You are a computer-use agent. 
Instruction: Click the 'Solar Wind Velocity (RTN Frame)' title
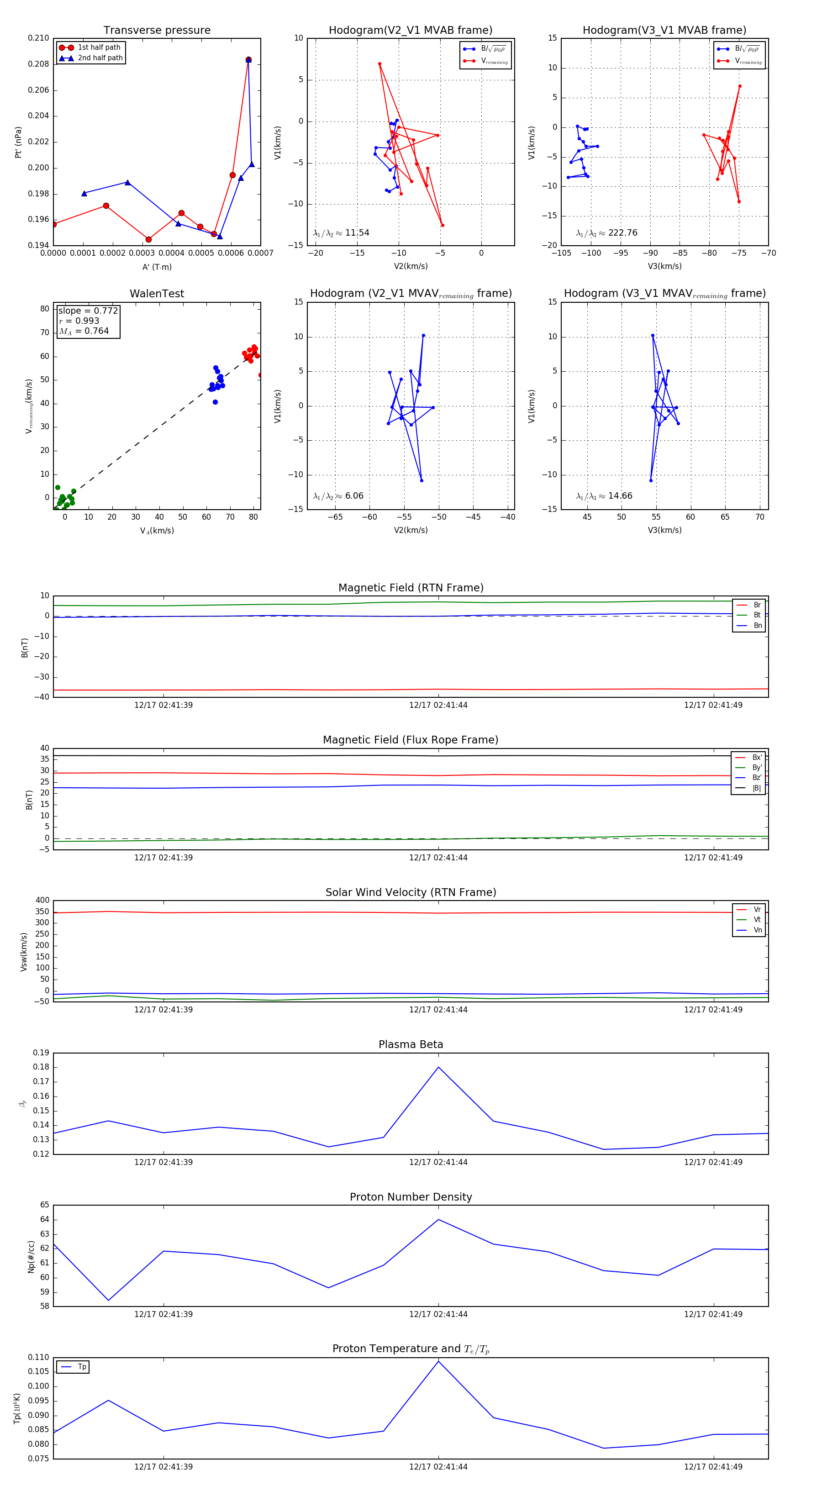[x=411, y=892]
